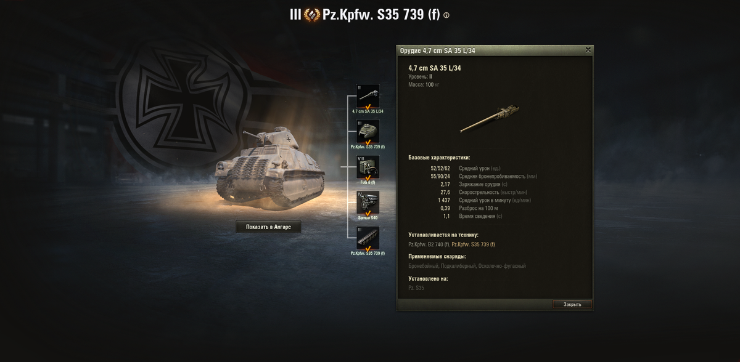Select the FuG 8 (f) radio module icon

(368, 167)
